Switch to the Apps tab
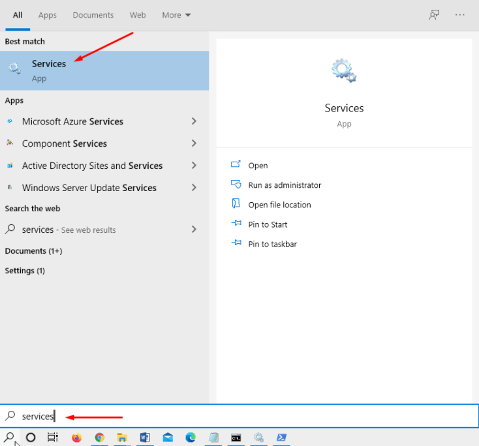The image size is (479, 446). tap(48, 15)
